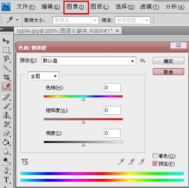Click the subtract-from-sample eyedropper icon
Screen dimensions: 189x188
pyautogui.click(x=141, y=162)
